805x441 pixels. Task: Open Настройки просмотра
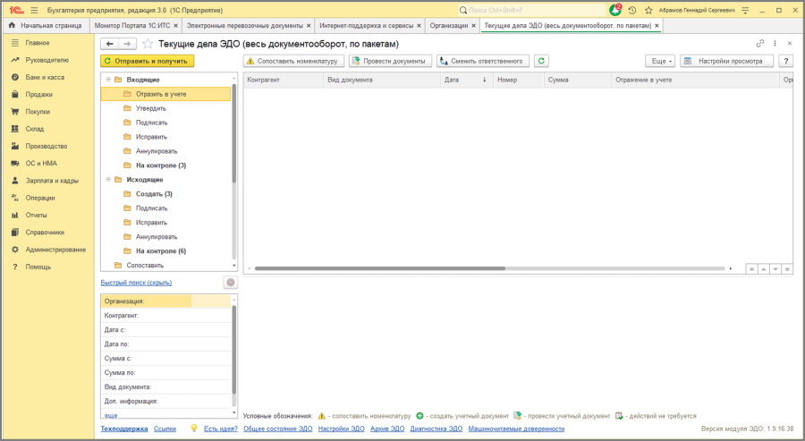pyautogui.click(x=726, y=61)
